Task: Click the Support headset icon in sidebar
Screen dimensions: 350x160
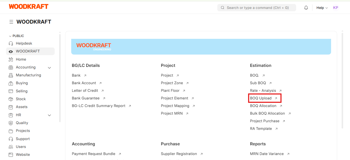Action: [x=11, y=139]
